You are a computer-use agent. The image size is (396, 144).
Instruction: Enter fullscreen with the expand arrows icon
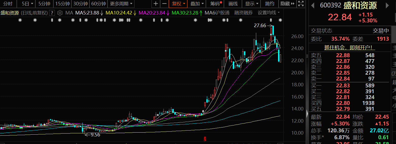coord(301,4)
